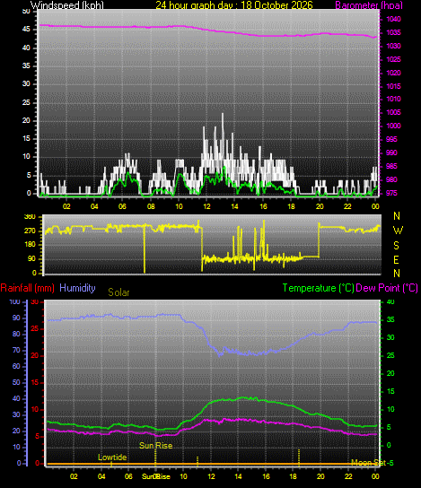Click the 360 wind direction scale value
This screenshot has height=488, width=421.
coord(30,217)
